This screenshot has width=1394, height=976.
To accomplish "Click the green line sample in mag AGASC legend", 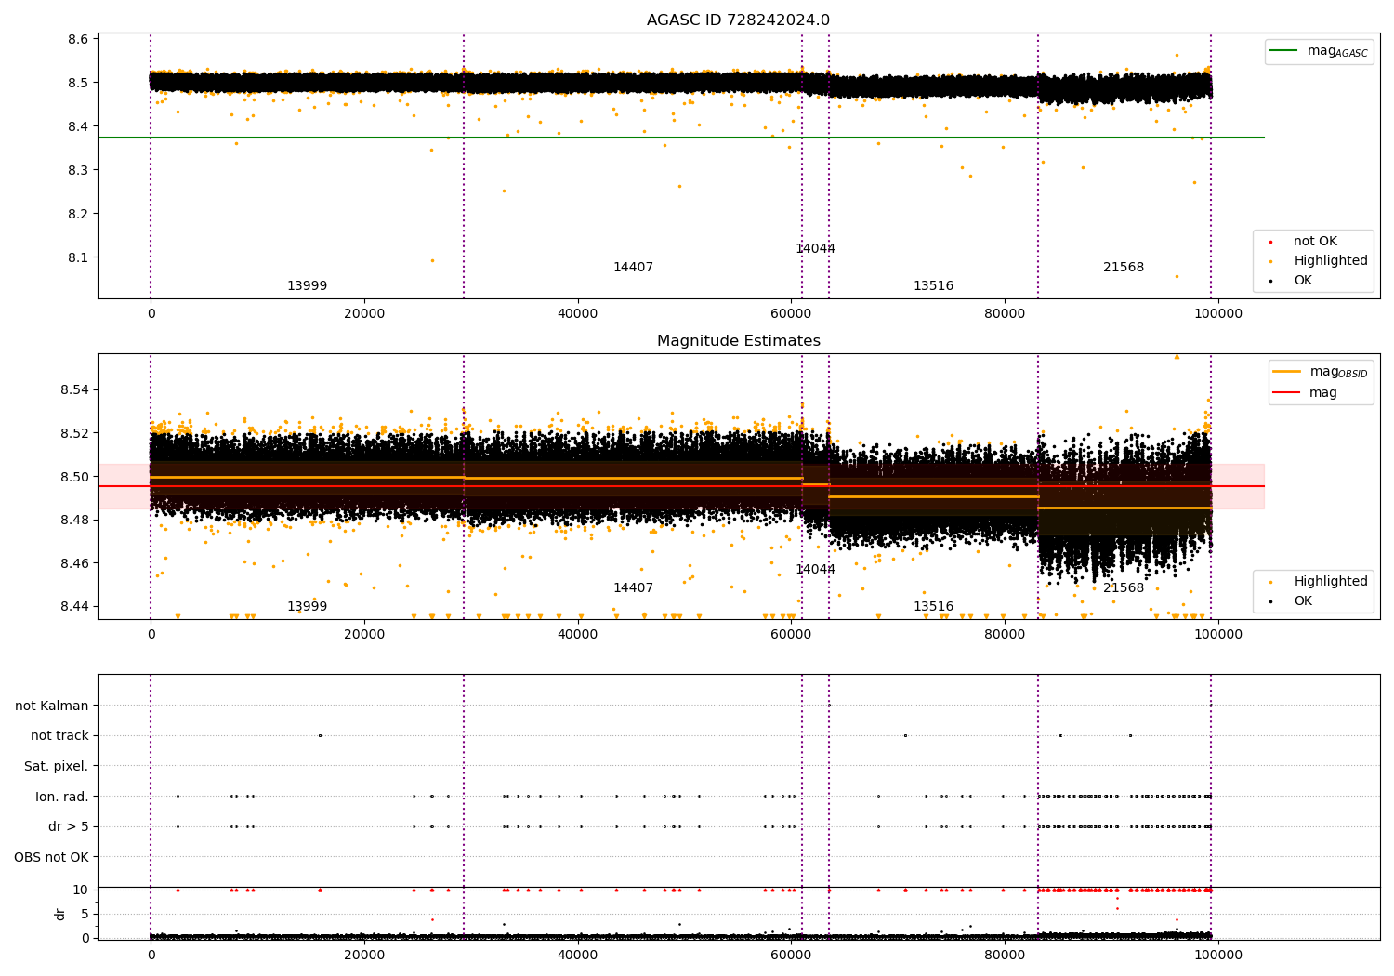I will [x=1284, y=51].
